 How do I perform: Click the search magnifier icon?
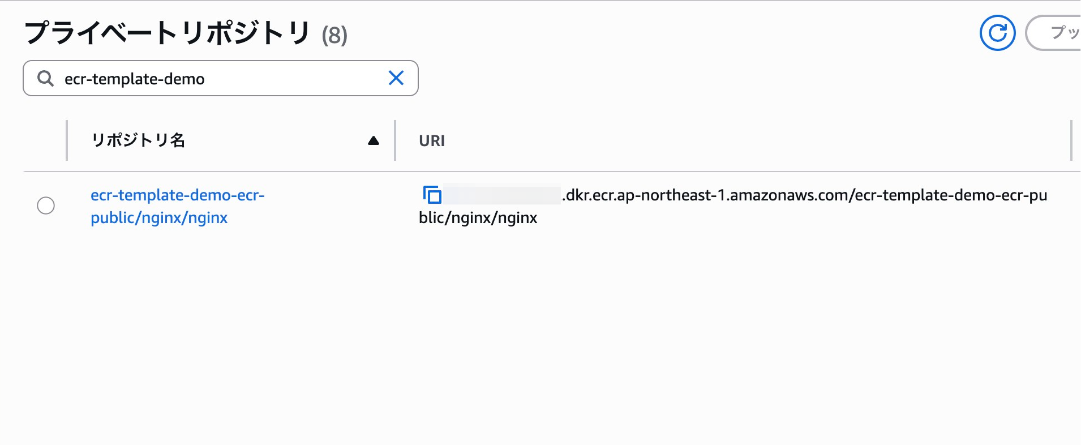coord(45,79)
